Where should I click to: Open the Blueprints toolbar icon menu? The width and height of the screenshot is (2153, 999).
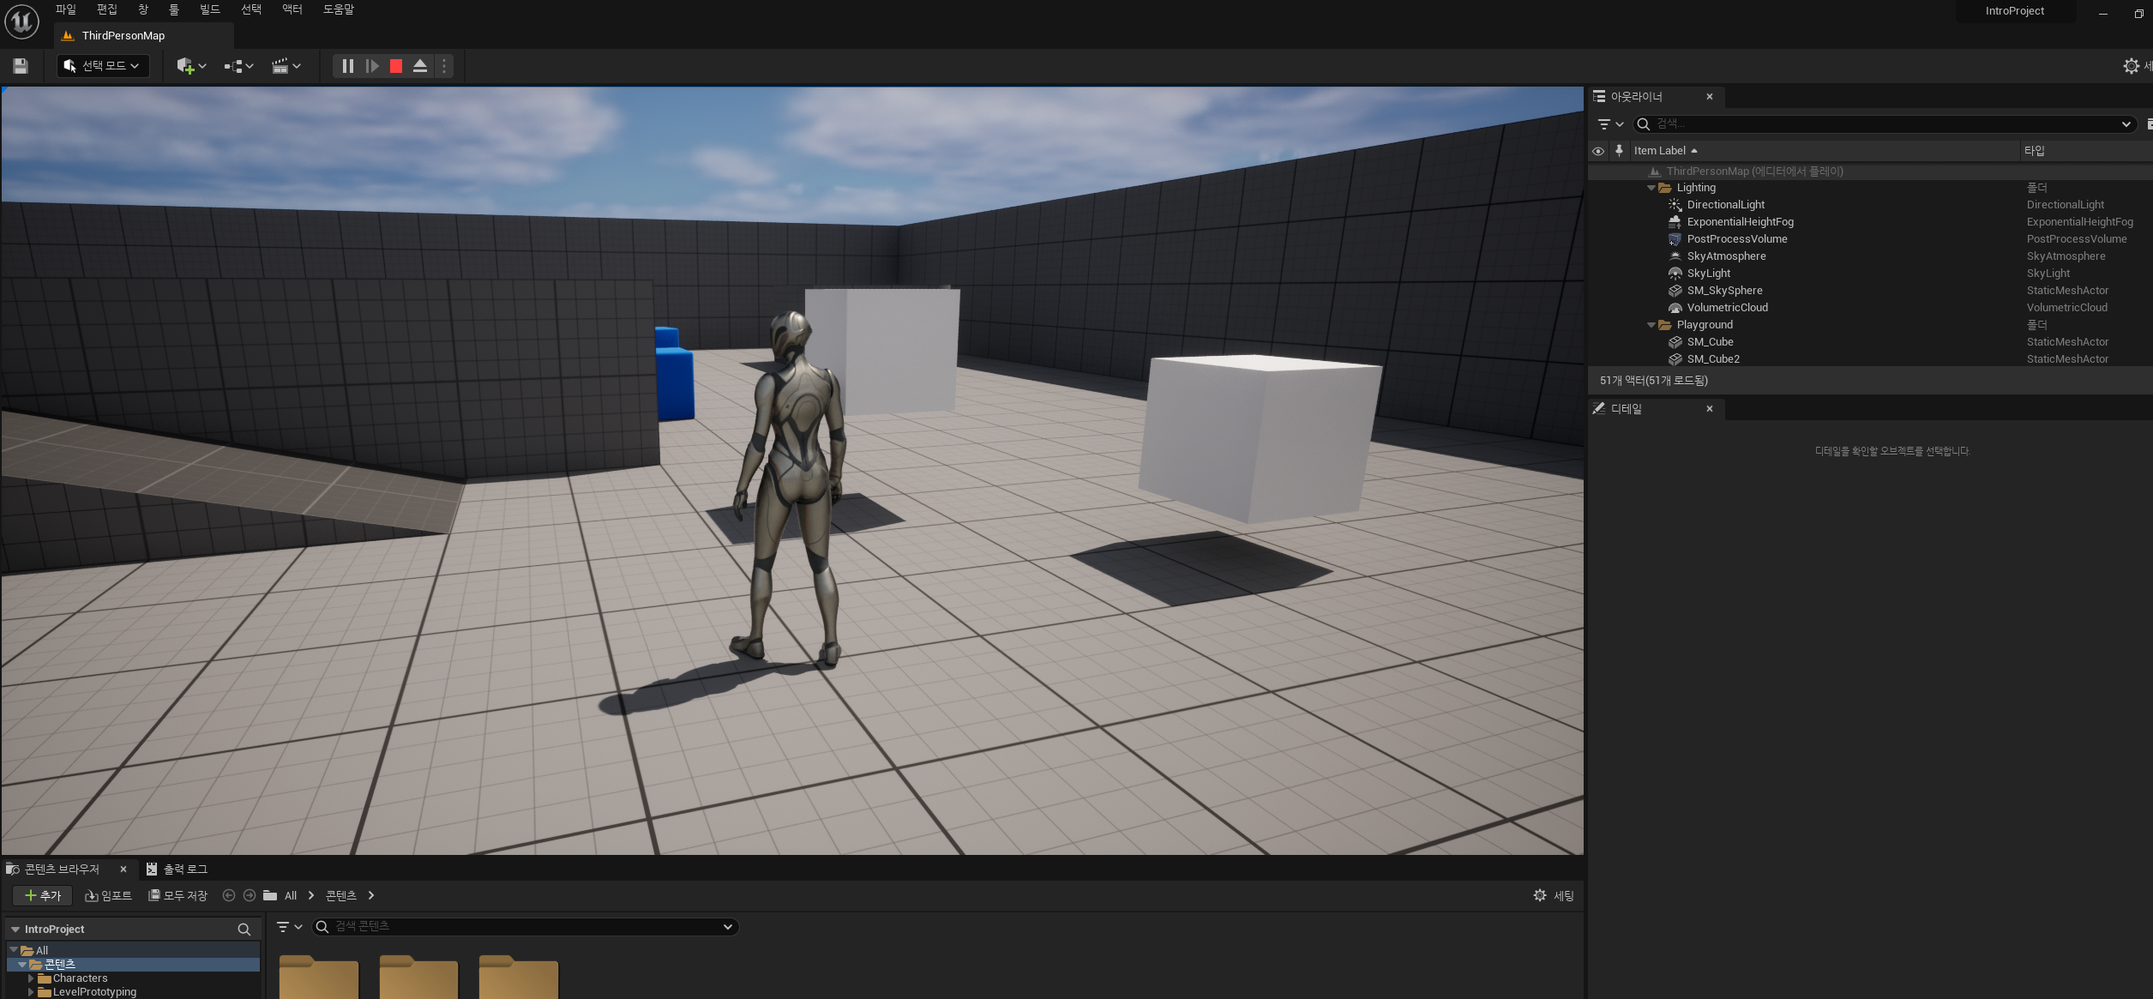[x=238, y=66]
